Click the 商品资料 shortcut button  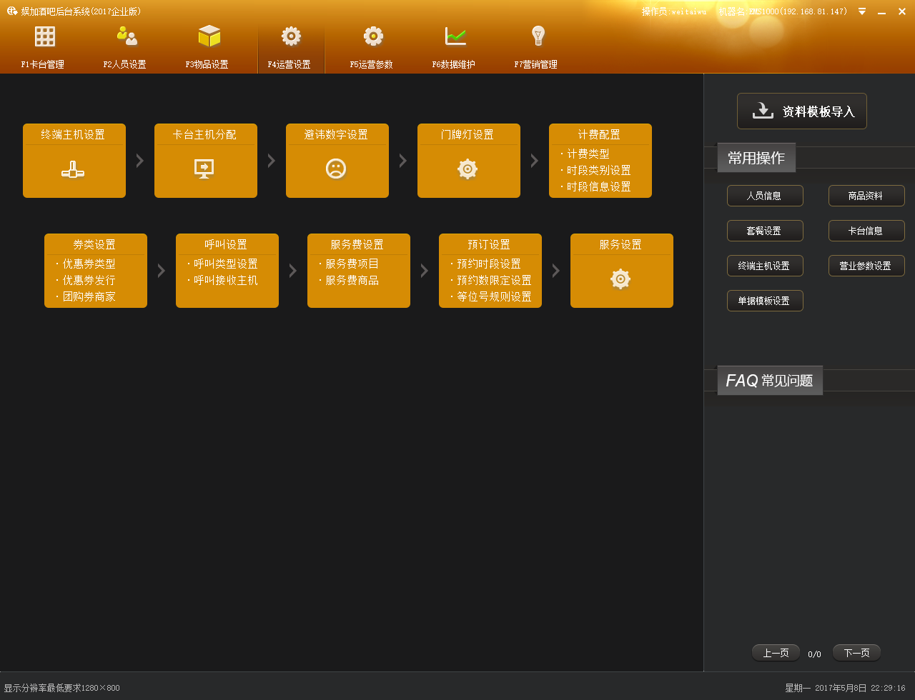[x=866, y=196]
